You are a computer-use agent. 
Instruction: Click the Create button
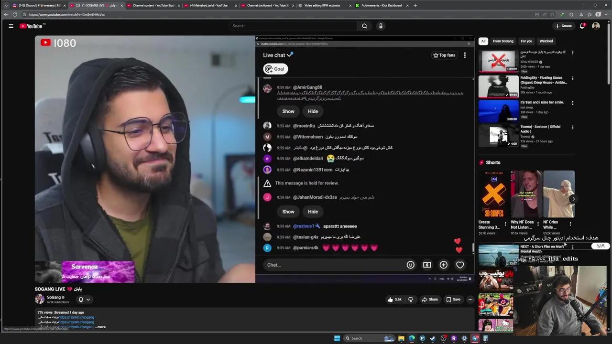point(563,26)
